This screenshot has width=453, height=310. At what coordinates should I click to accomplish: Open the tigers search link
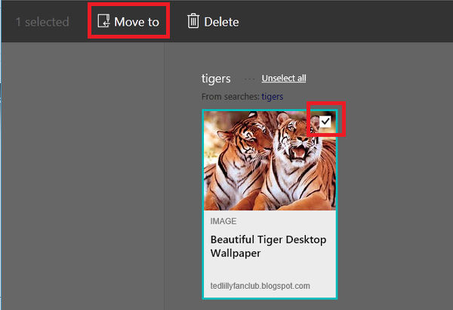(x=272, y=97)
